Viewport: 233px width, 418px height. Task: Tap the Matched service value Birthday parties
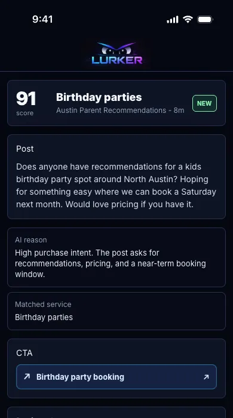[x=44, y=317]
